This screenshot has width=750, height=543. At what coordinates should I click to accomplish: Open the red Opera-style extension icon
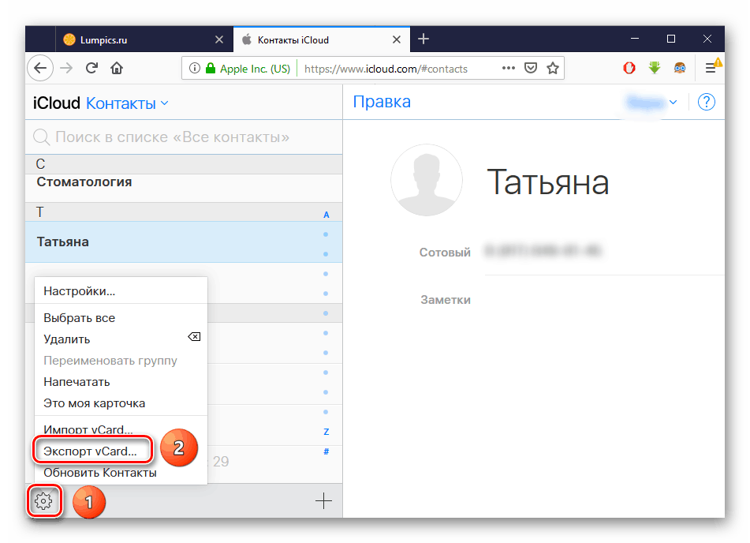629,68
